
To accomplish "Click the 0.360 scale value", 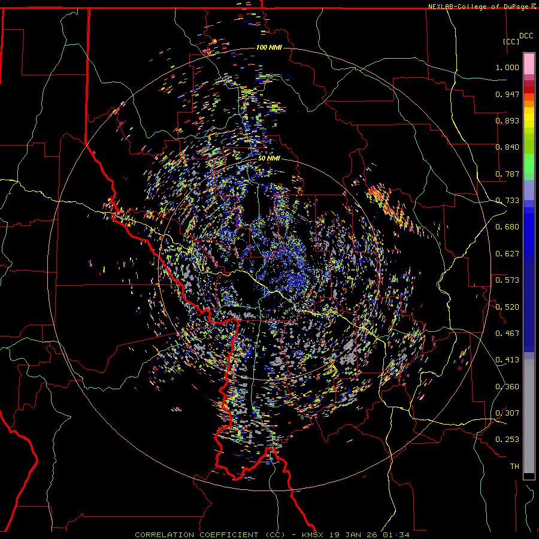I will (x=507, y=386).
